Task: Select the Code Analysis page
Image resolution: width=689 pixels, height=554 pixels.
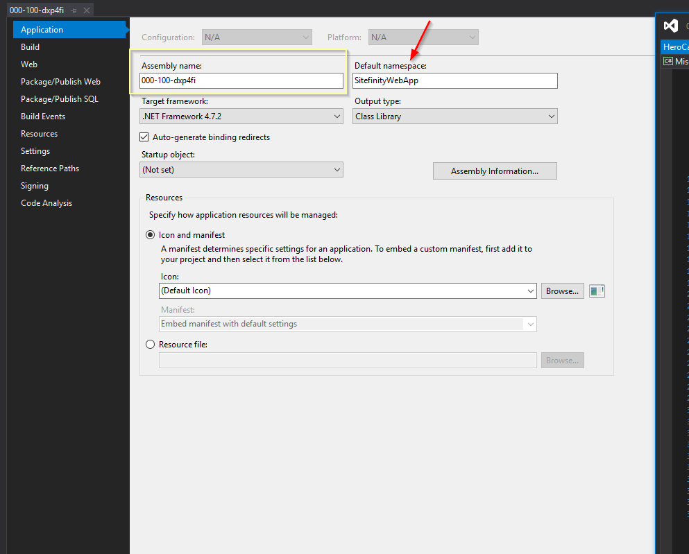Action: [x=46, y=202]
